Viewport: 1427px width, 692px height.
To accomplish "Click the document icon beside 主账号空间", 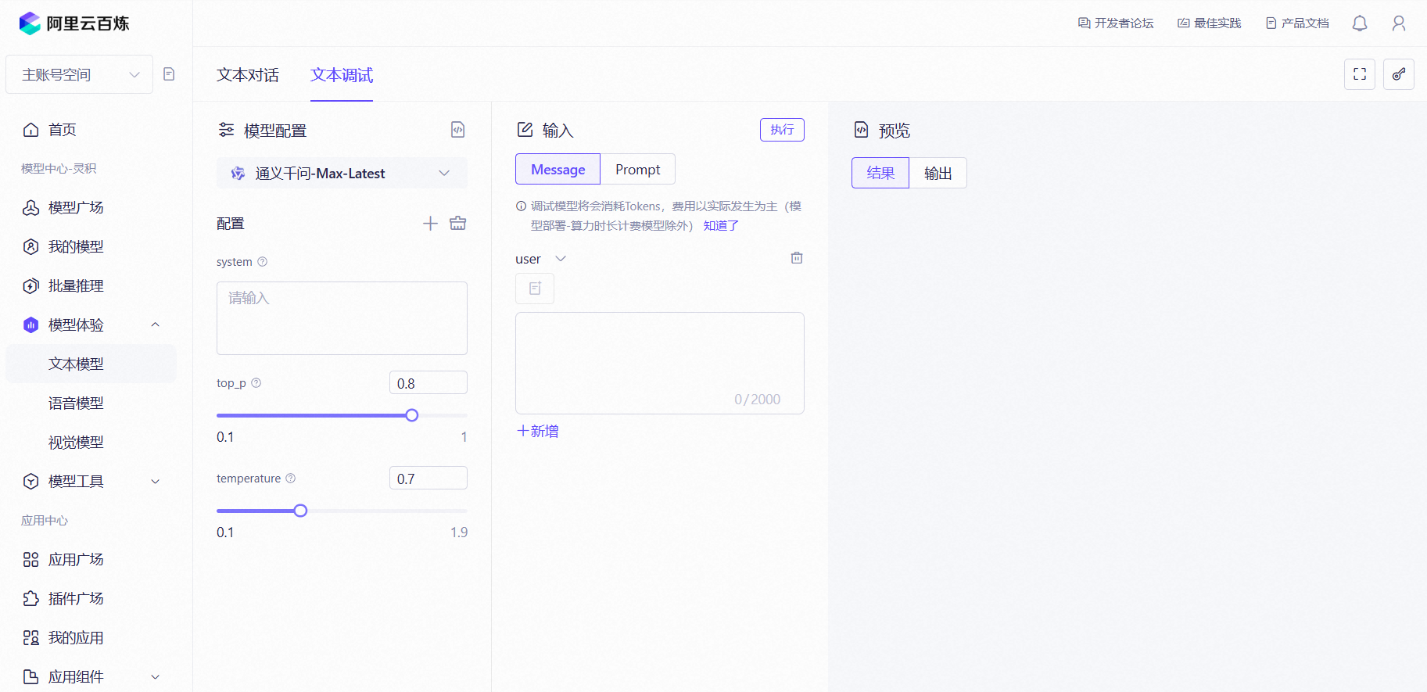I will point(169,74).
